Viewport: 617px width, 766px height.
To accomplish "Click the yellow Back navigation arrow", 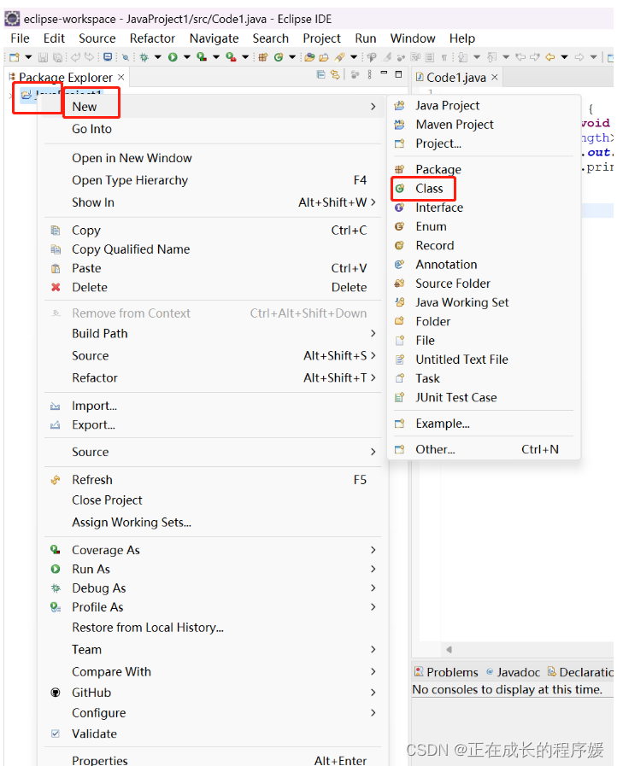I will pyautogui.click(x=550, y=57).
